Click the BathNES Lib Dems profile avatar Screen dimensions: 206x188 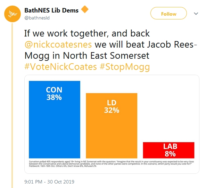coord(13,14)
